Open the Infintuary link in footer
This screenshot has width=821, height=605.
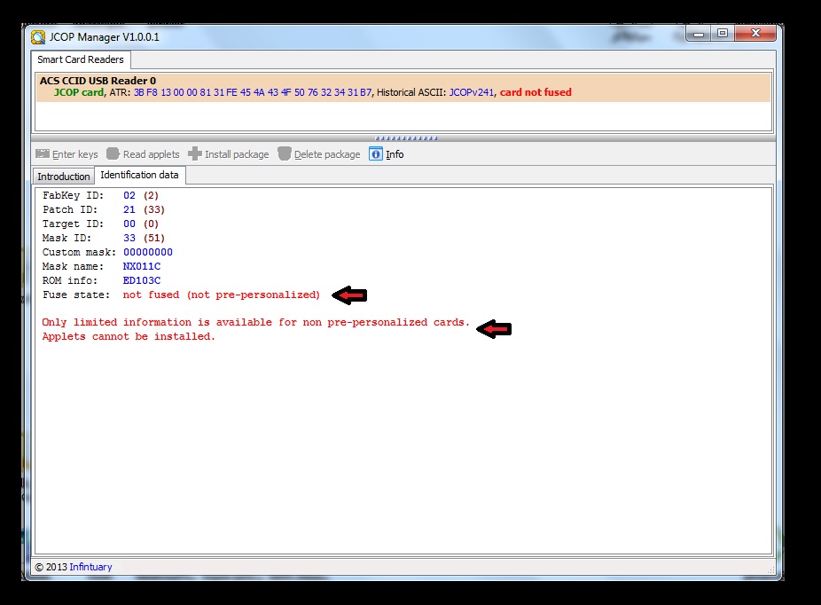pos(90,567)
